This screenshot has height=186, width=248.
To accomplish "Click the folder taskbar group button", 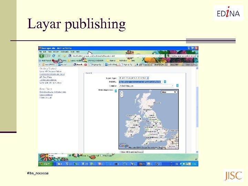I will click(60, 164).
